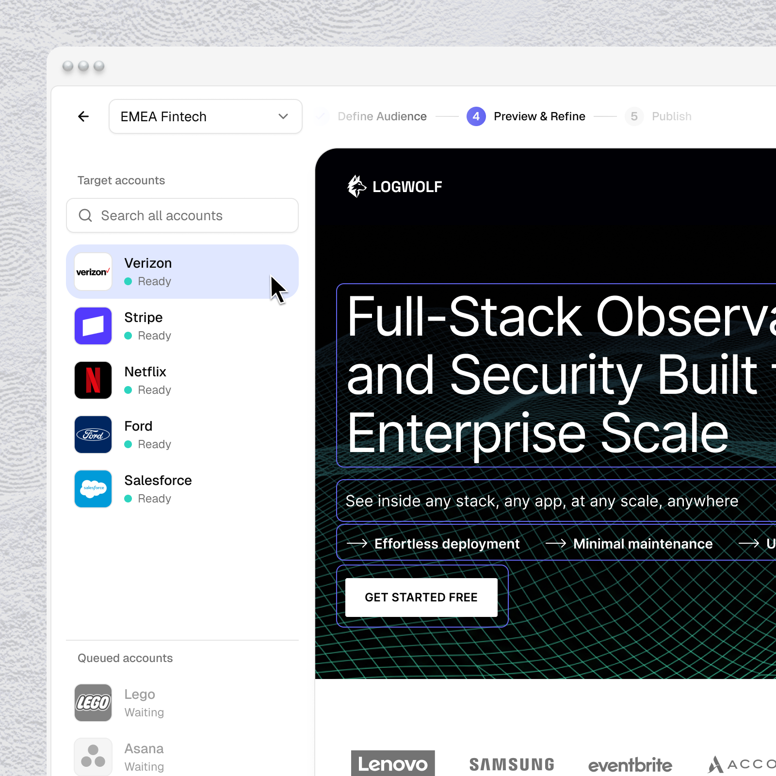Click the Lenovo logo in preview
776x776 pixels.
(x=393, y=763)
